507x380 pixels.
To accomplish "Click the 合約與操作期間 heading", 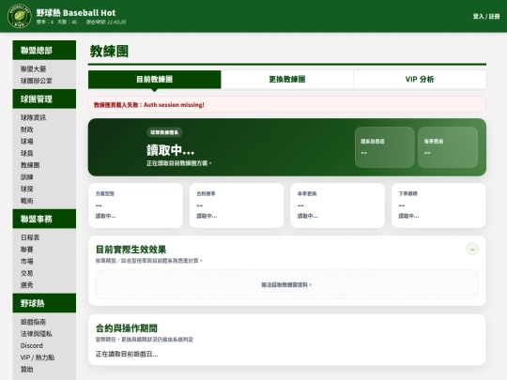I will point(127,328).
